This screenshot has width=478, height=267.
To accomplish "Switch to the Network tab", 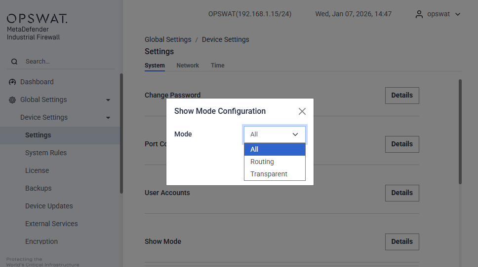I will pyautogui.click(x=188, y=66).
